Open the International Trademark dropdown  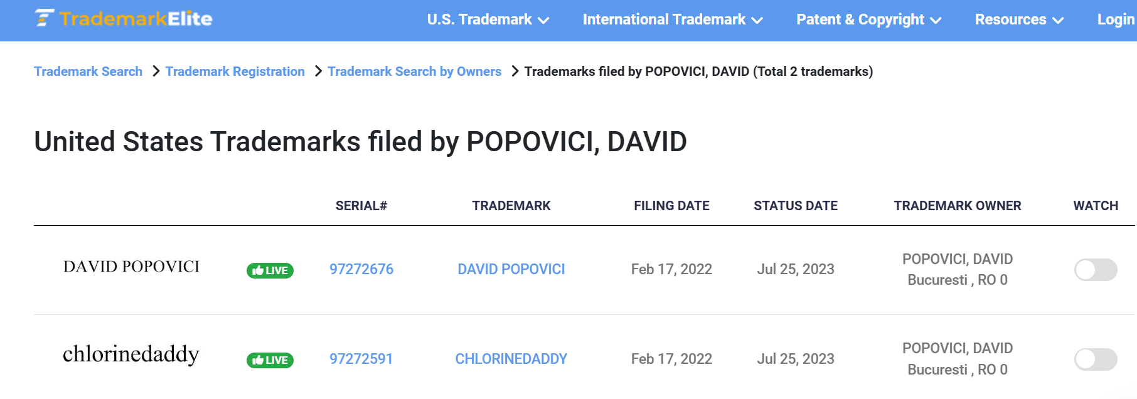coord(673,19)
